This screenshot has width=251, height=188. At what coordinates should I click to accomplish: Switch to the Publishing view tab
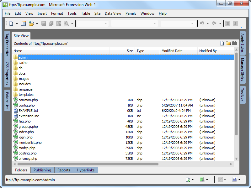(x=42, y=170)
